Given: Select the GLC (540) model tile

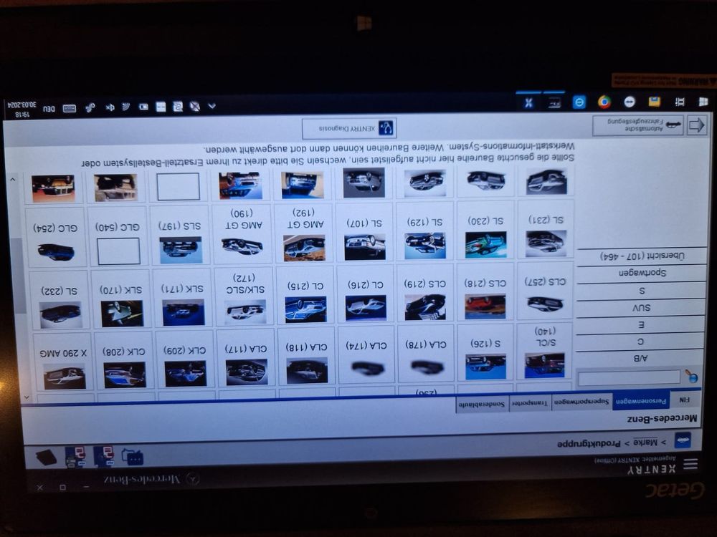Looking at the screenshot, I should click(118, 236).
